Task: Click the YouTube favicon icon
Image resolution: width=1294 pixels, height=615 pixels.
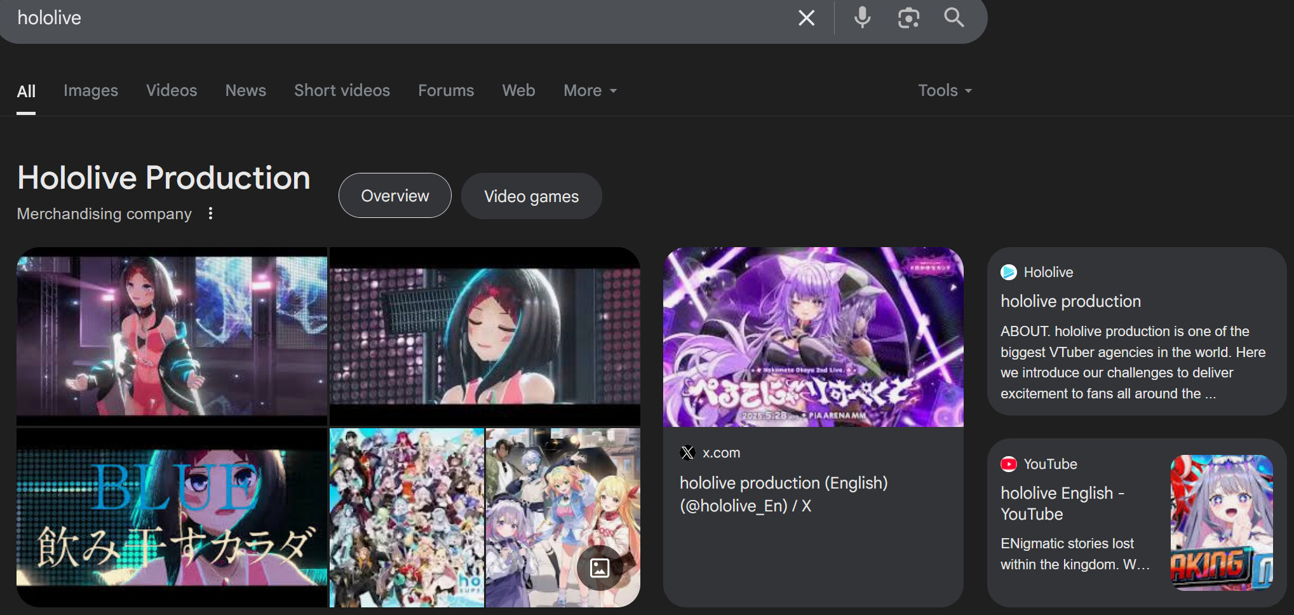Action: tap(1009, 464)
